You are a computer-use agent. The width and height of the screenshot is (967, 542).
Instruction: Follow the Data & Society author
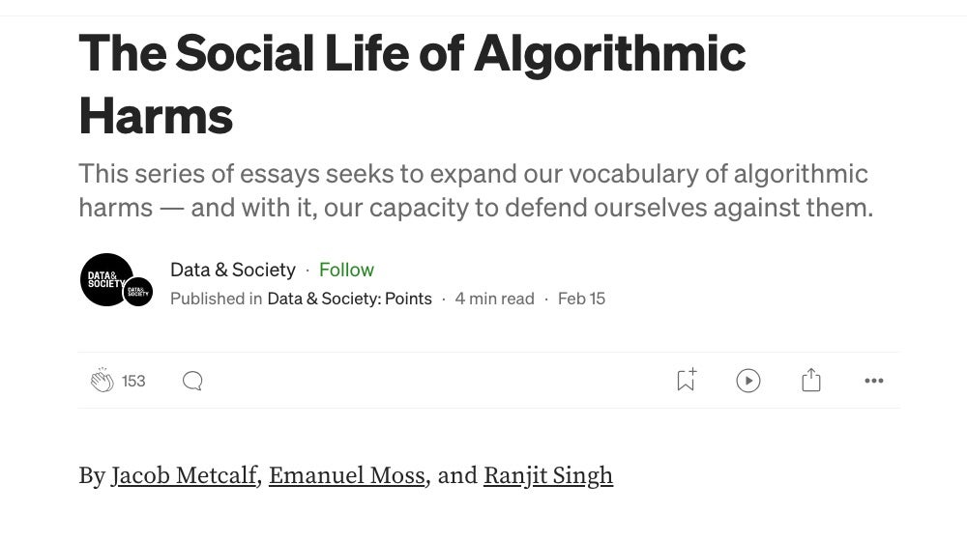[346, 270]
